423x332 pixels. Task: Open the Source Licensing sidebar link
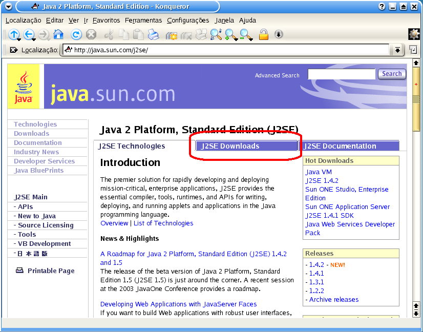coord(46,225)
